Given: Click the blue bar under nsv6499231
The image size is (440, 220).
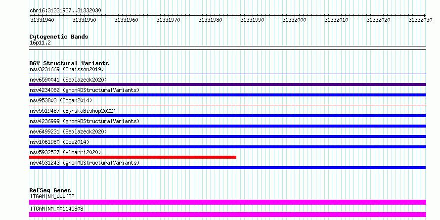Looking at the screenshot, I should (x=227, y=136).
